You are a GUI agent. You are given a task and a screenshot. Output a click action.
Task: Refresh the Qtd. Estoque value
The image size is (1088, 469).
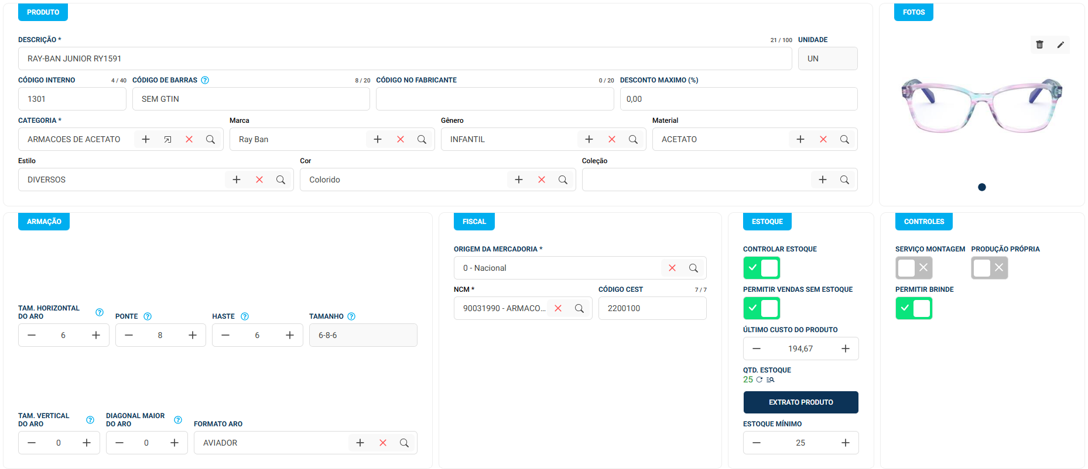point(759,380)
